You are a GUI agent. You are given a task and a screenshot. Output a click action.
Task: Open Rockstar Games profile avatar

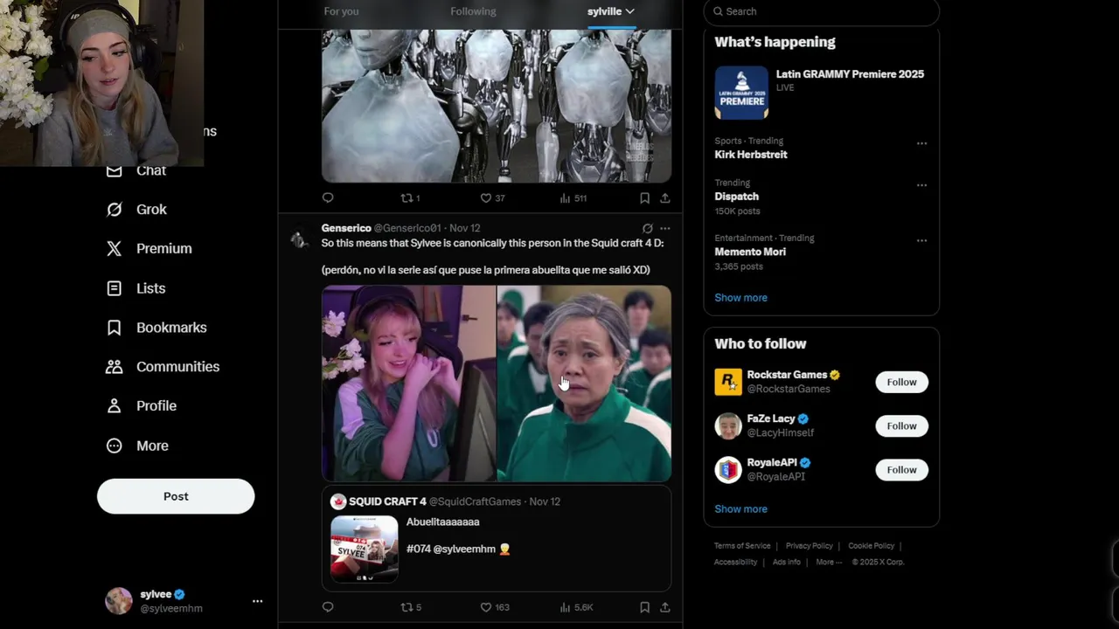click(x=727, y=382)
